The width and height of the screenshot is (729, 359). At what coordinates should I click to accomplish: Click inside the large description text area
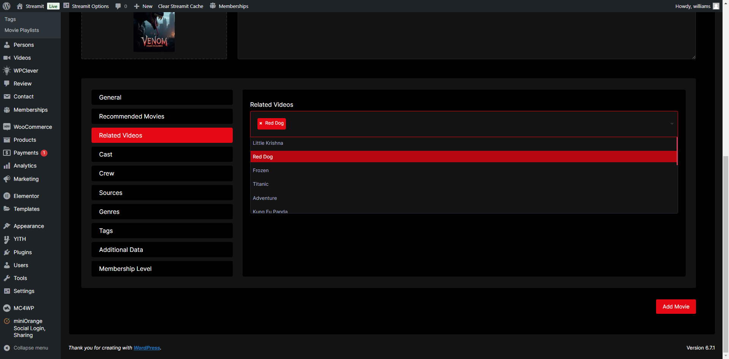pos(467,35)
